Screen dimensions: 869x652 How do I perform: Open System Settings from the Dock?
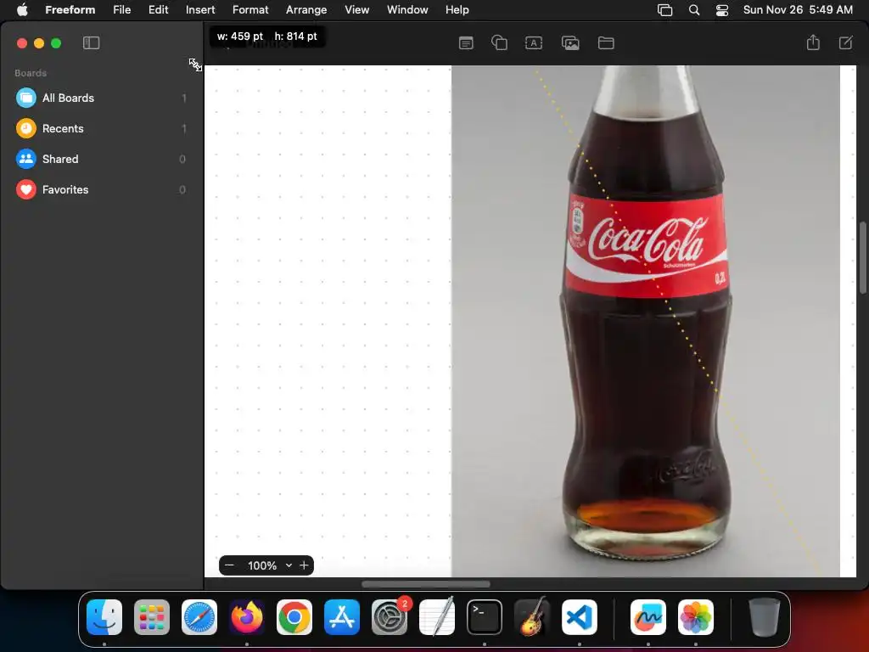[x=390, y=617]
